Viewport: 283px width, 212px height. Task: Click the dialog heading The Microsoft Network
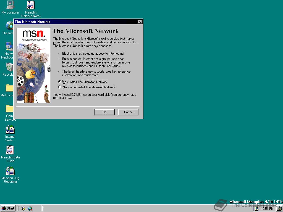click(x=86, y=31)
